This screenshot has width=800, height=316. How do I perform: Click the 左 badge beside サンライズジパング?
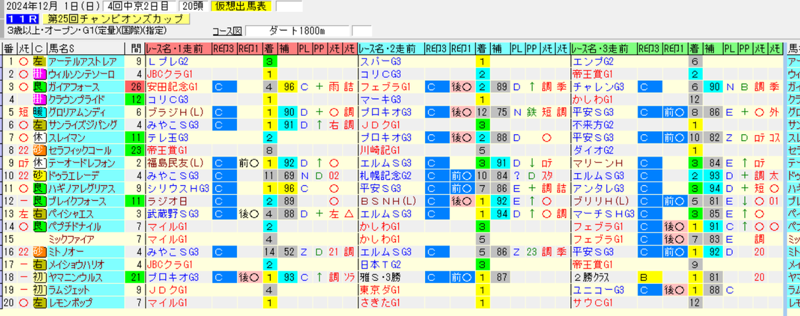point(38,124)
